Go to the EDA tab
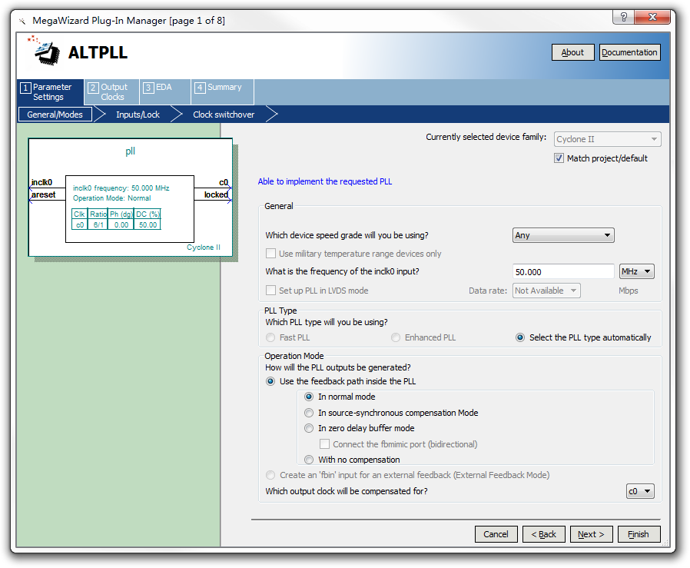The width and height of the screenshot is (690, 568). [x=165, y=92]
